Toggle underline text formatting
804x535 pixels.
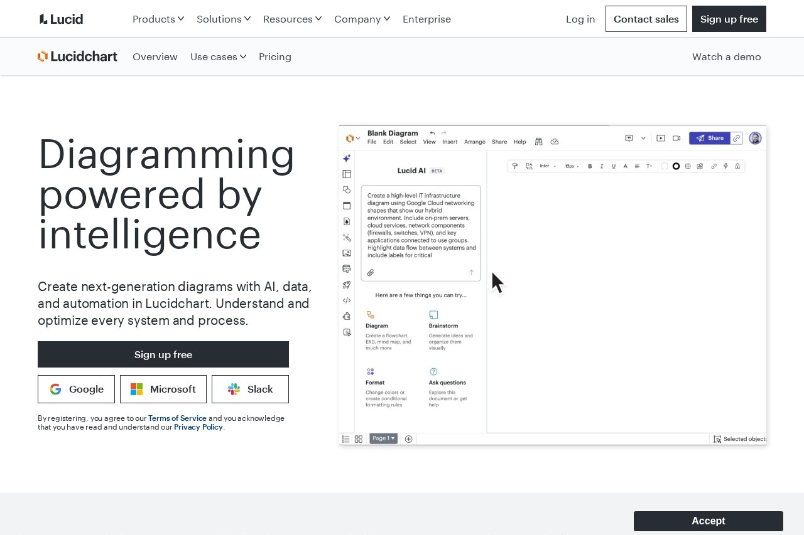(613, 166)
